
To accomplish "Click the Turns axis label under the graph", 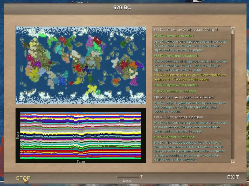I will click(x=81, y=161).
